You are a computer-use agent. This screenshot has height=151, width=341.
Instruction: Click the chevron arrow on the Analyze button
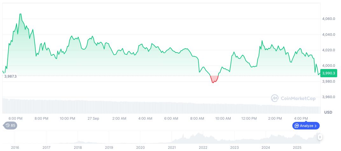point(316,126)
